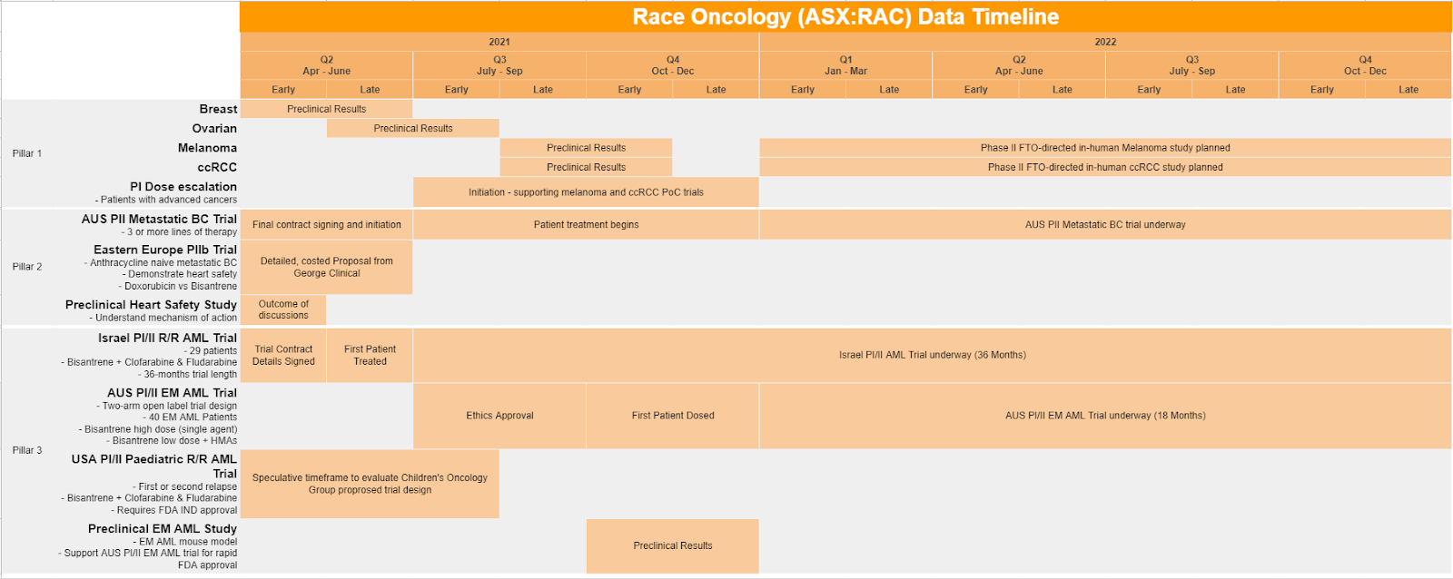
Task: Click '- Demonstrate heart safety' text
Action: tap(180, 274)
